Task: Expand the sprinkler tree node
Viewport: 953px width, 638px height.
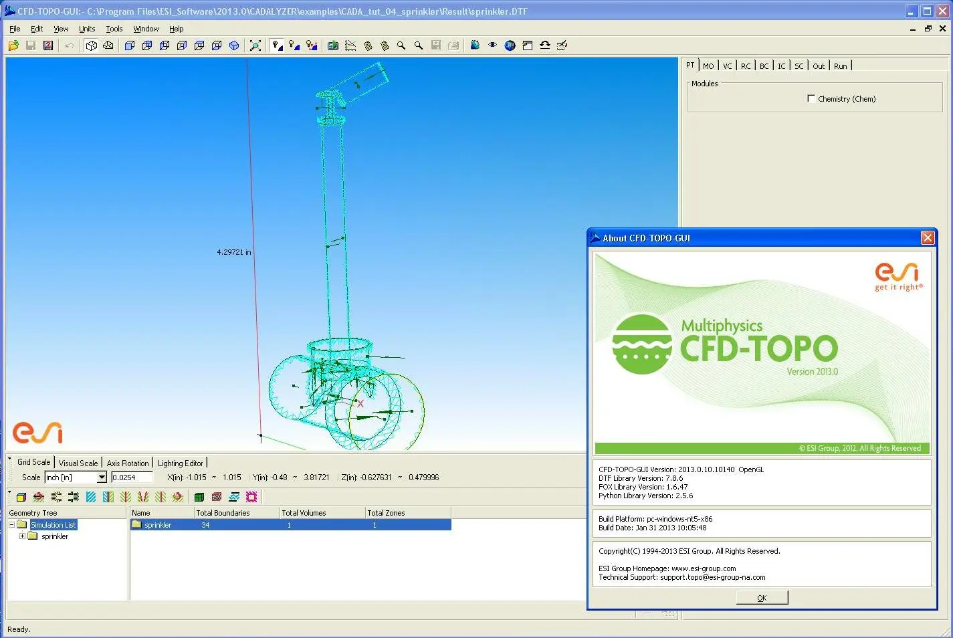Action: (22, 536)
